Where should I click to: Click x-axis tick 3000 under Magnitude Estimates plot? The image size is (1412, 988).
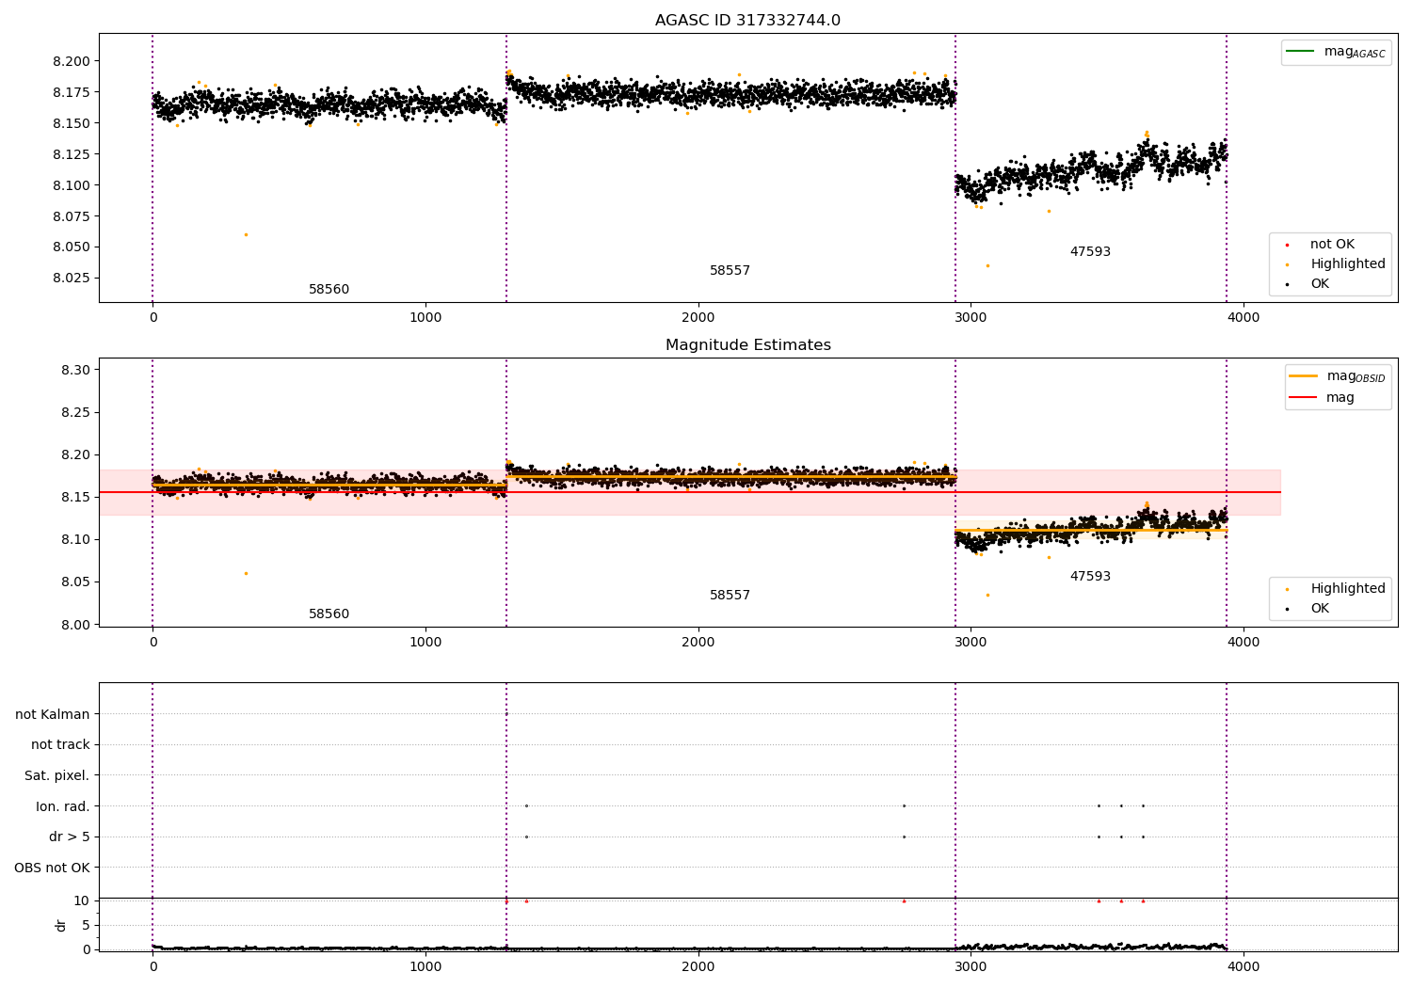click(x=971, y=642)
